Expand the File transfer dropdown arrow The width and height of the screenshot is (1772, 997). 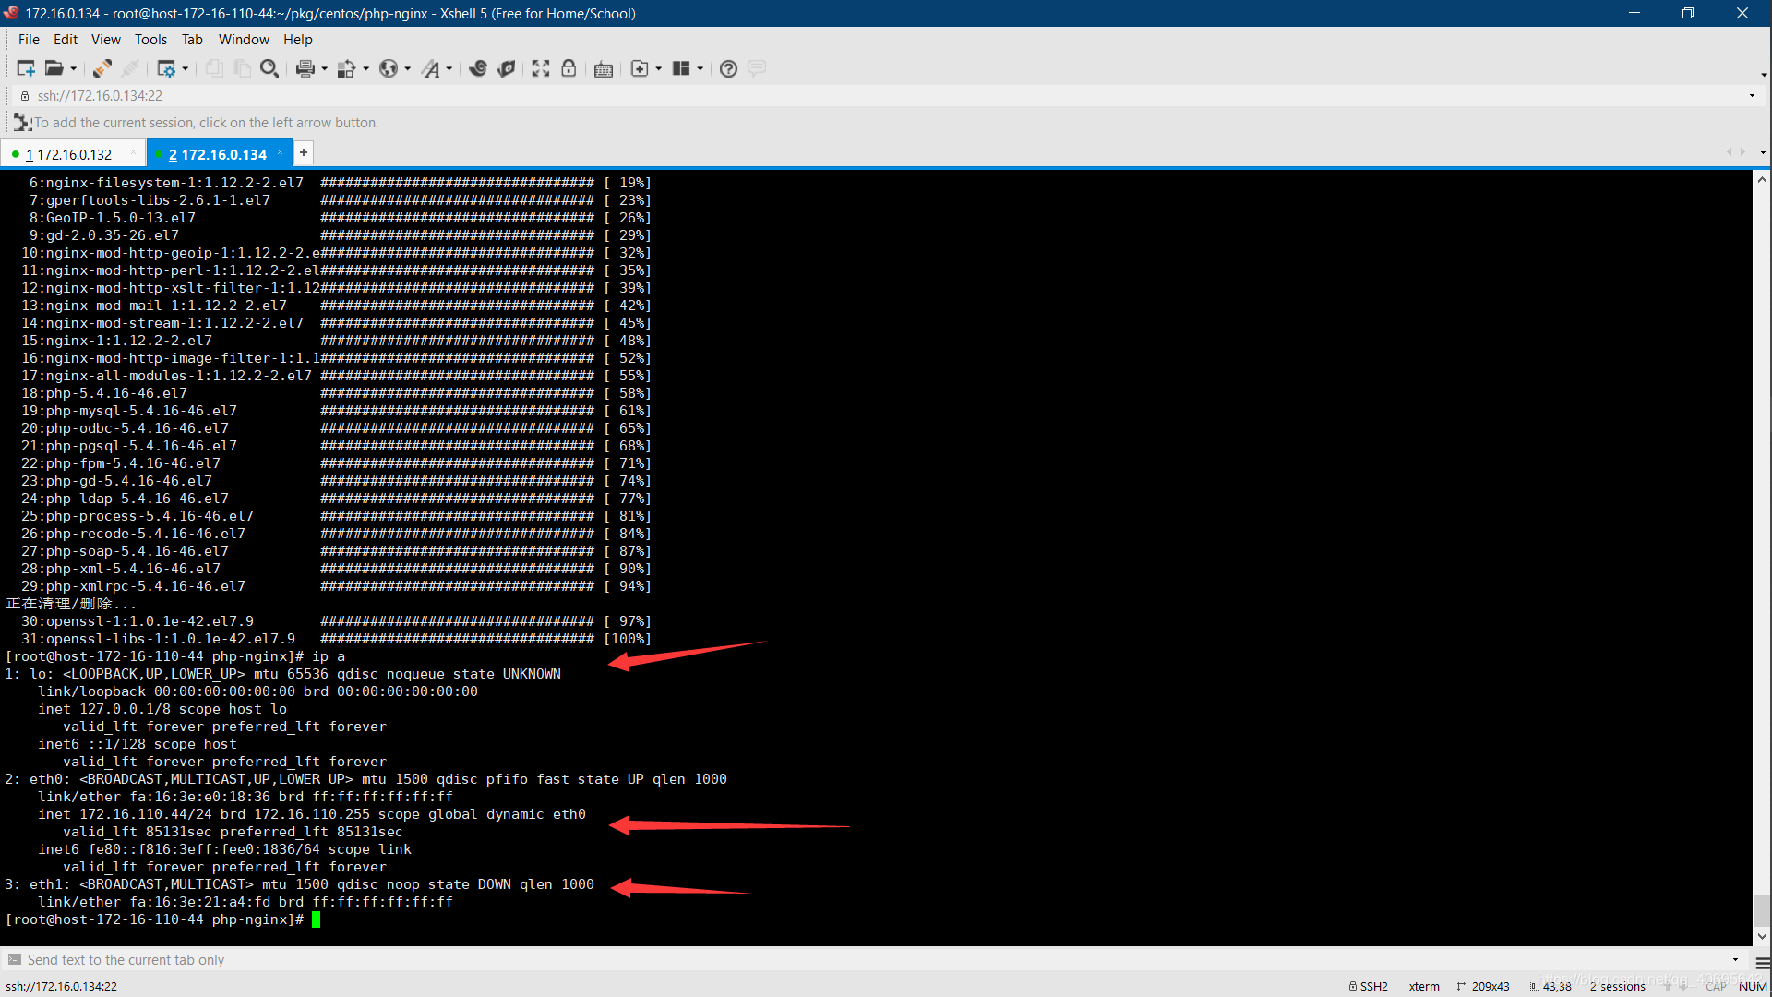click(x=365, y=68)
